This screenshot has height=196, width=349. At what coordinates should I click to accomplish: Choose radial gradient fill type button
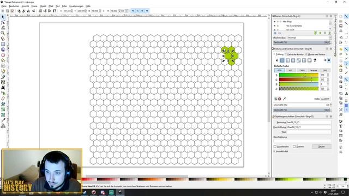[293, 60]
